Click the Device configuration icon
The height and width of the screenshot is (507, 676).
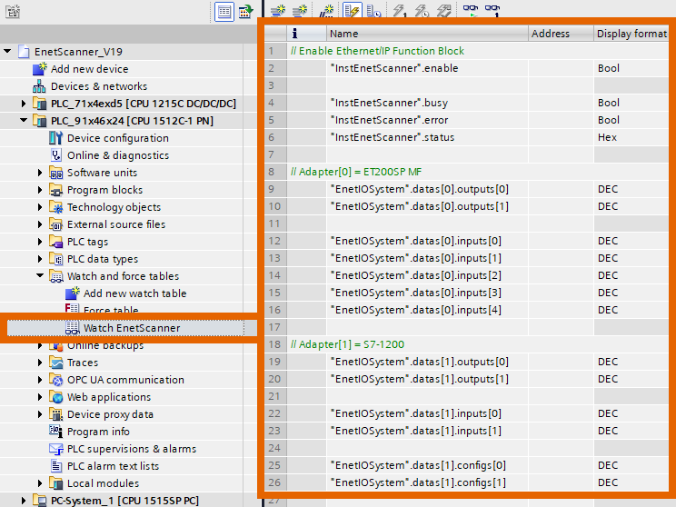(x=55, y=138)
